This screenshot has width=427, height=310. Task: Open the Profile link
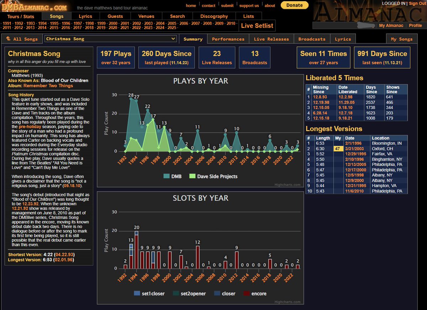pyautogui.click(x=415, y=26)
